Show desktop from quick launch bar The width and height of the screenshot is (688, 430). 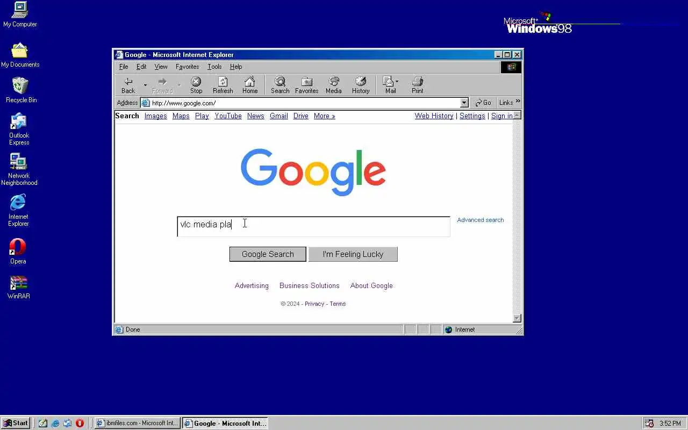point(42,423)
